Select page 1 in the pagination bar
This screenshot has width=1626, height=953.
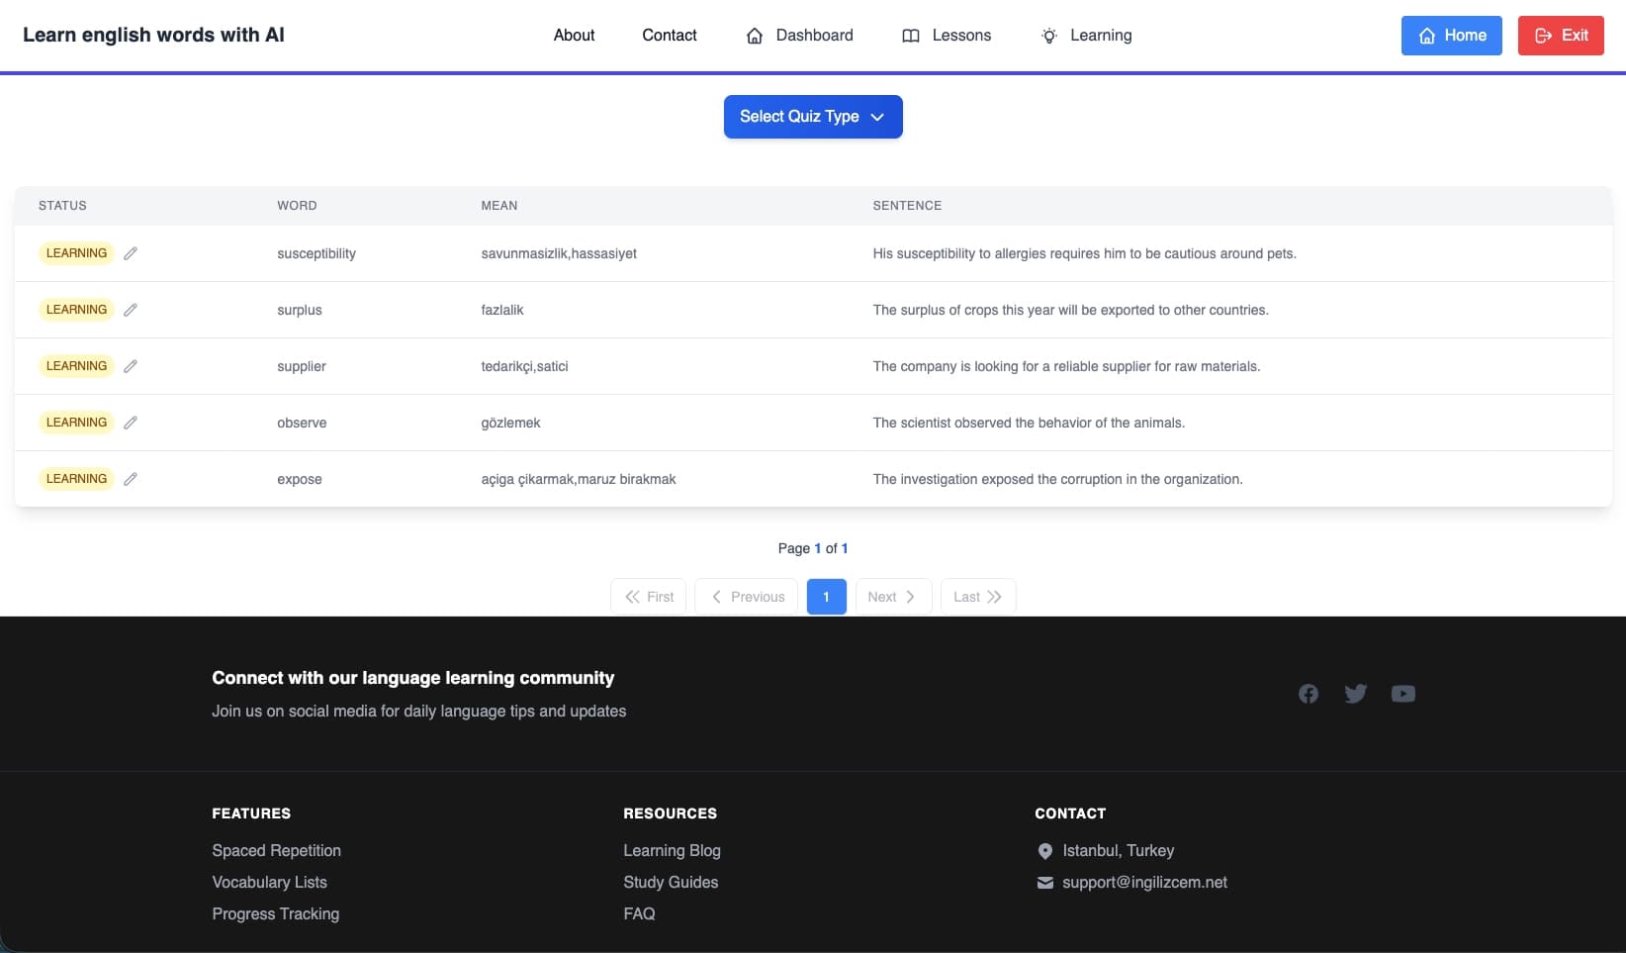pos(827,596)
